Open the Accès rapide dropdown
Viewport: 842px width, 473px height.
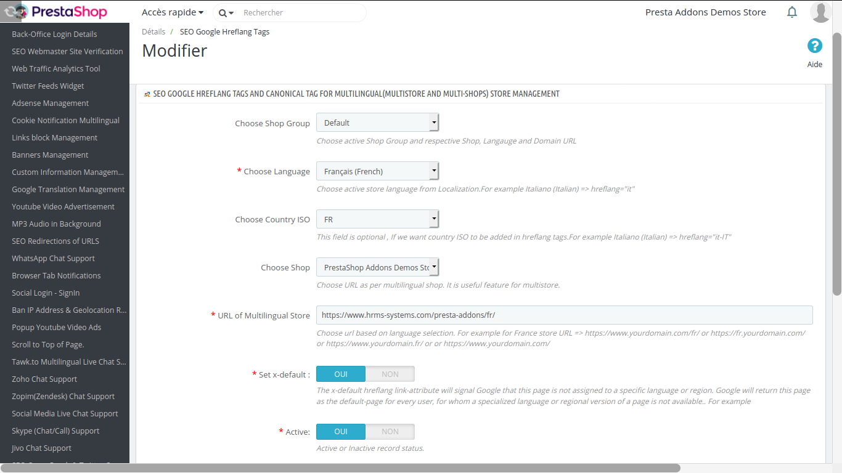point(173,12)
